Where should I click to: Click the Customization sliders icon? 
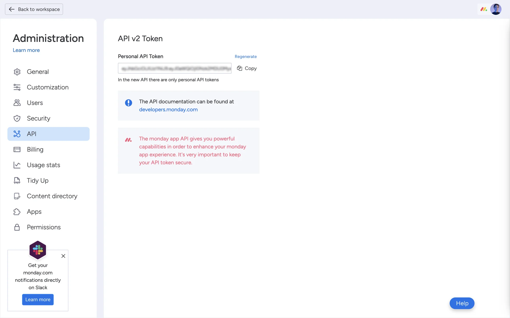[17, 87]
